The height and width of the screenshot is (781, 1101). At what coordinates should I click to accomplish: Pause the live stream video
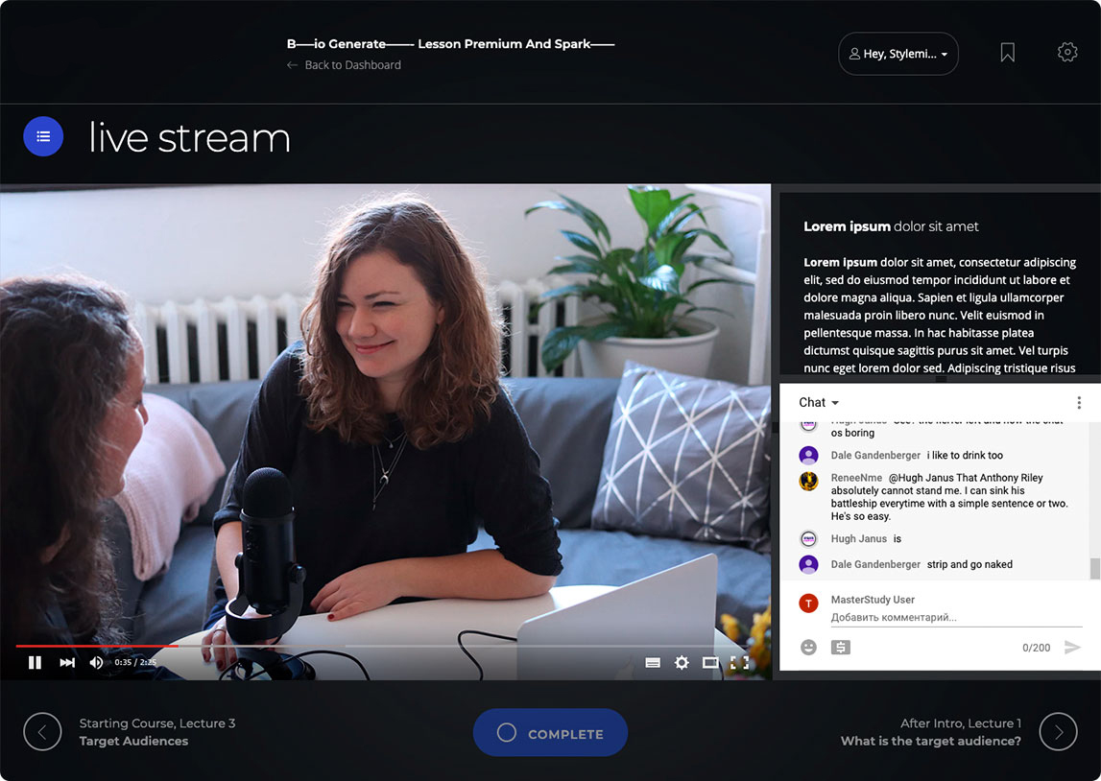[35, 662]
